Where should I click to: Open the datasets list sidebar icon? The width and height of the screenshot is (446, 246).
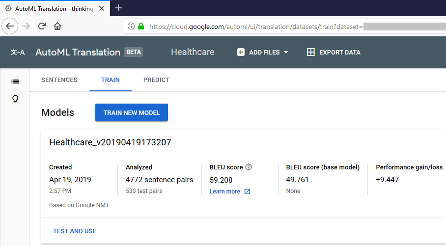click(15, 82)
